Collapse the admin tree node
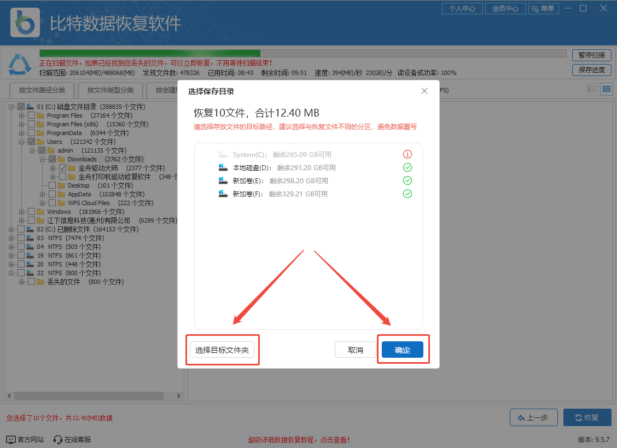The height and width of the screenshot is (448, 617). pos(32,150)
